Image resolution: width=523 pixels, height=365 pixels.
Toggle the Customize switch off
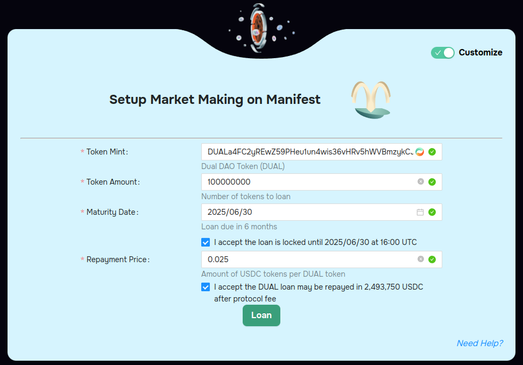(443, 52)
